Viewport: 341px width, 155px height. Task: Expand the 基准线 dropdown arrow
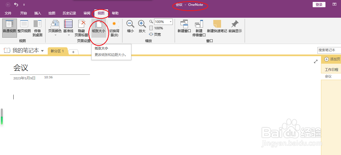coord(68,35)
